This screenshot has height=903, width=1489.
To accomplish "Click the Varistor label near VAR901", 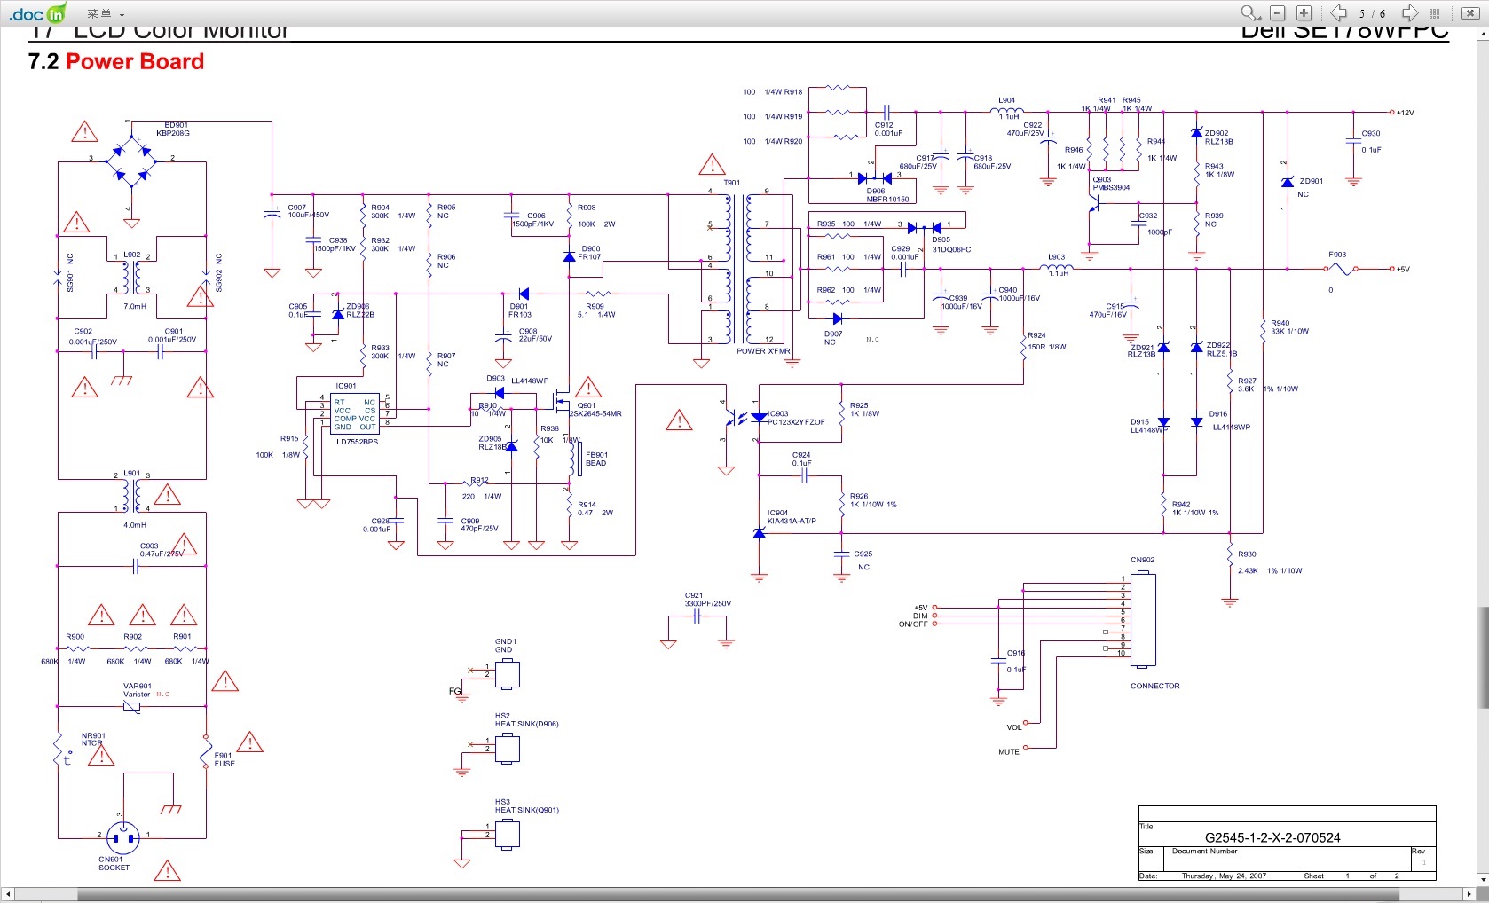I will tap(137, 695).
